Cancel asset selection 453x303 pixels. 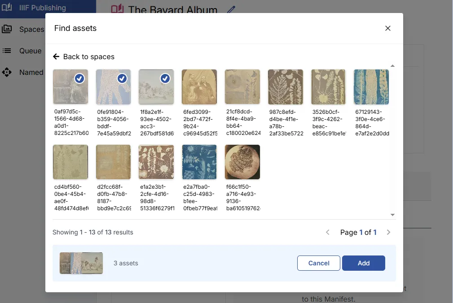point(318,263)
